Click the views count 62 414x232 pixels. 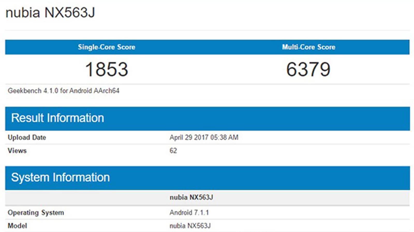click(x=173, y=151)
